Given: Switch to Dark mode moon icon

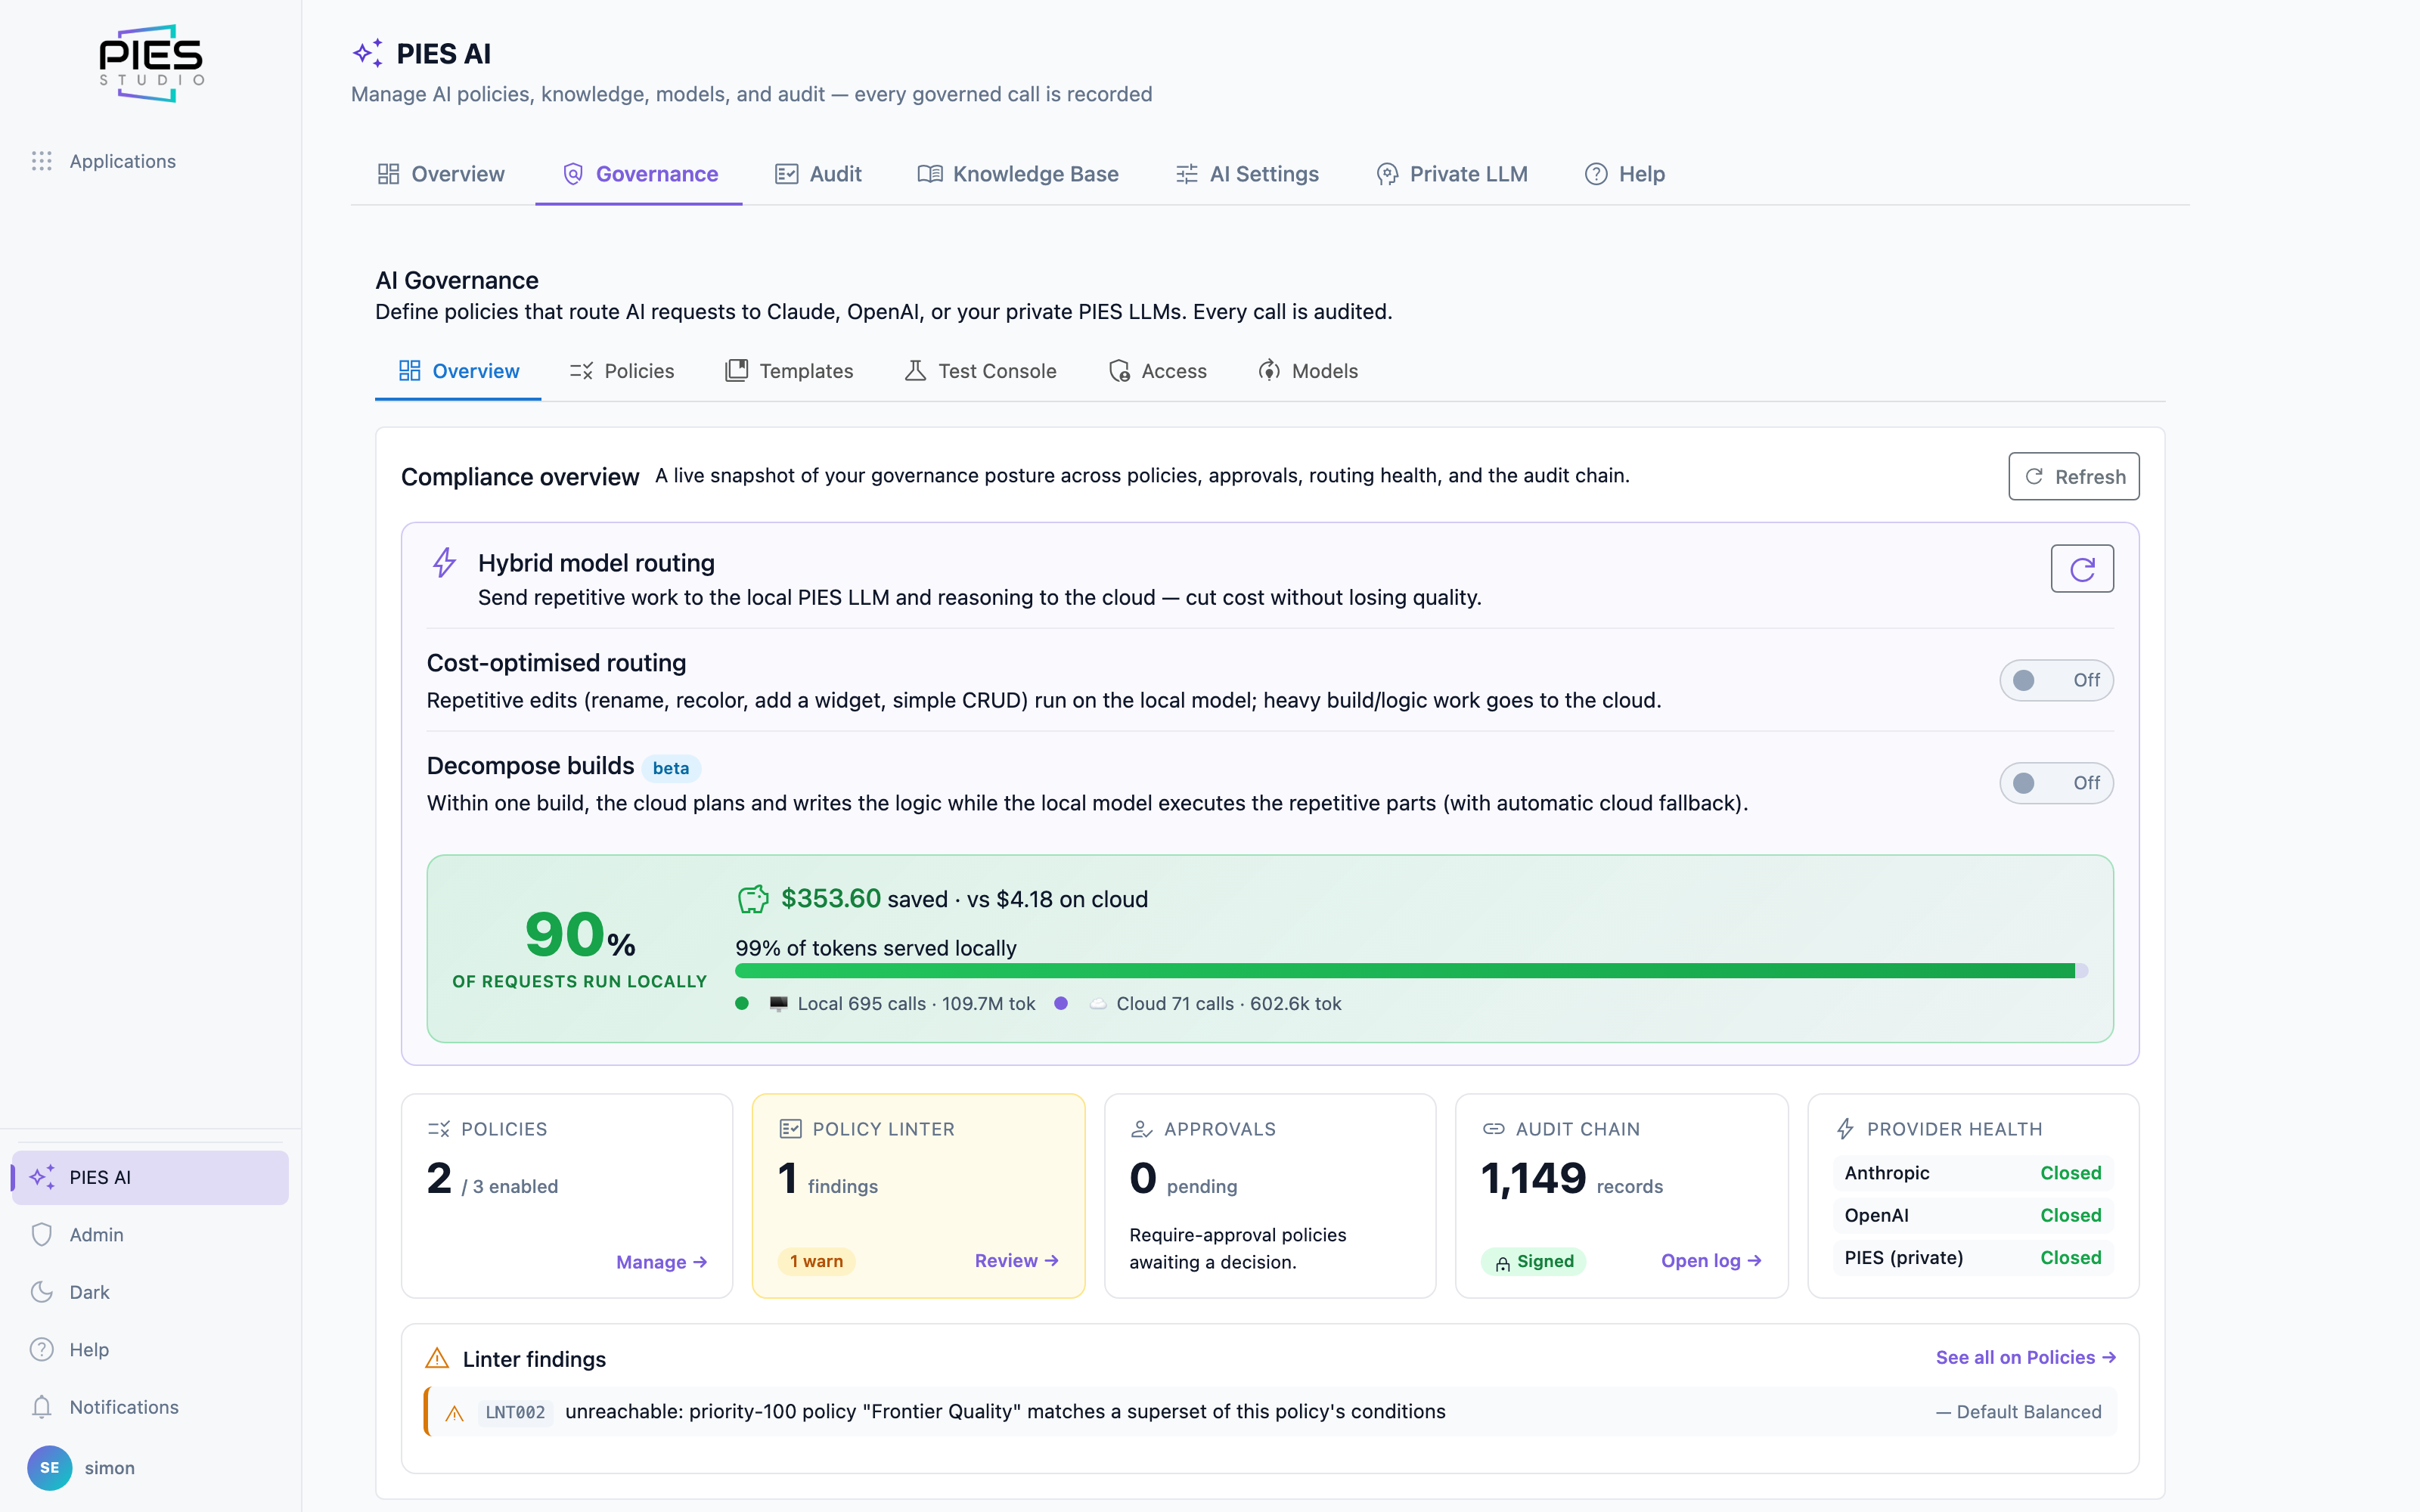Looking at the screenshot, I should (41, 1292).
